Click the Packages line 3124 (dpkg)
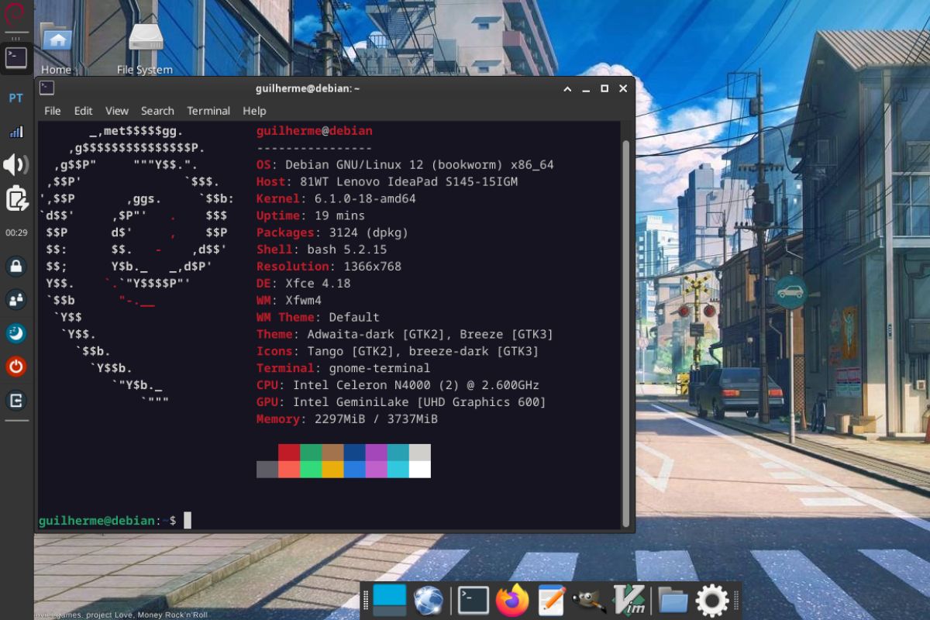Image resolution: width=930 pixels, height=620 pixels. 332,233
